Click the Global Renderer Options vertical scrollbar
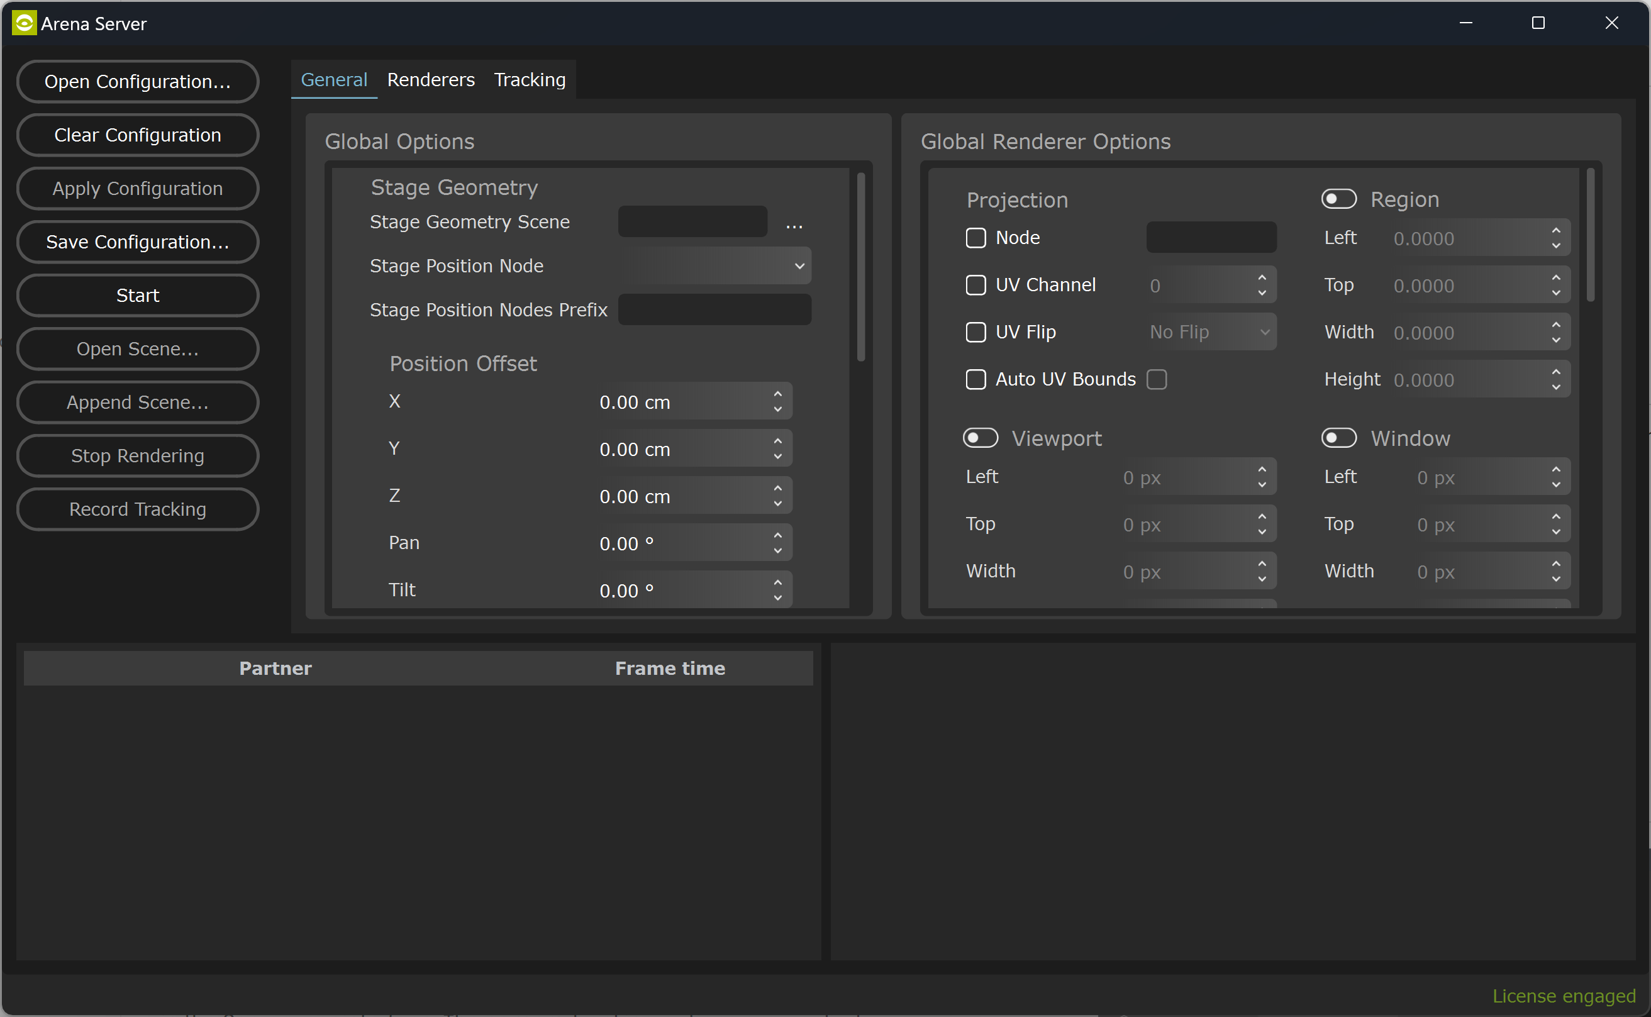The height and width of the screenshot is (1017, 1651). 1591,235
